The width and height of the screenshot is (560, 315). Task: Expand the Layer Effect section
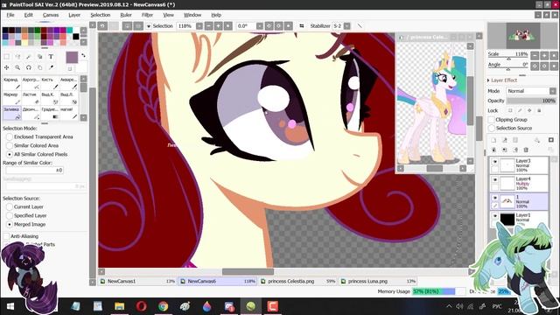(502, 80)
